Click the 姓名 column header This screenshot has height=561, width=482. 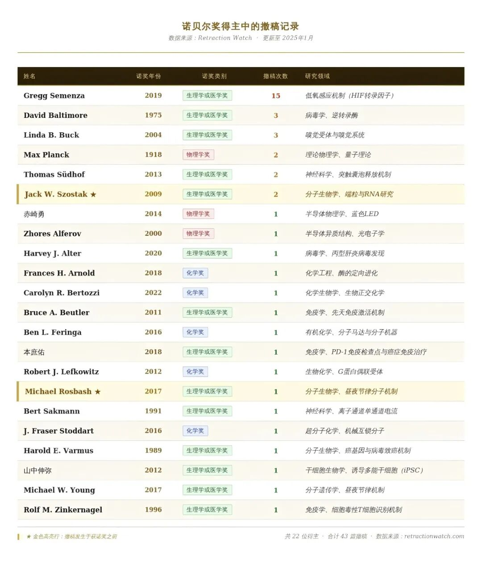point(29,76)
